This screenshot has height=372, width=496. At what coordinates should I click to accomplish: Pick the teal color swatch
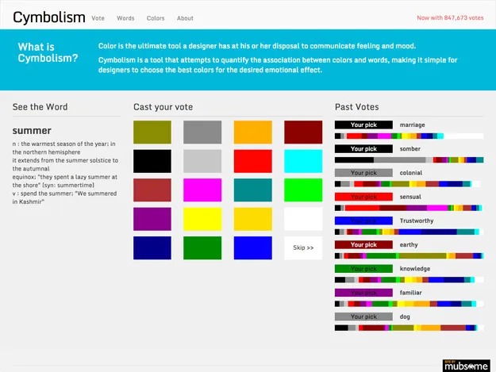[x=252, y=190]
